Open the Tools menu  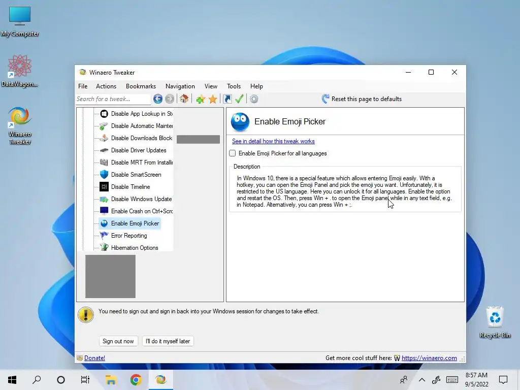pyautogui.click(x=234, y=86)
